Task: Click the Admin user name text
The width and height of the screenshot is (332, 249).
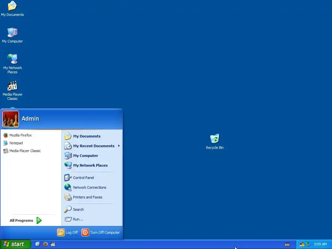Action: [30, 119]
